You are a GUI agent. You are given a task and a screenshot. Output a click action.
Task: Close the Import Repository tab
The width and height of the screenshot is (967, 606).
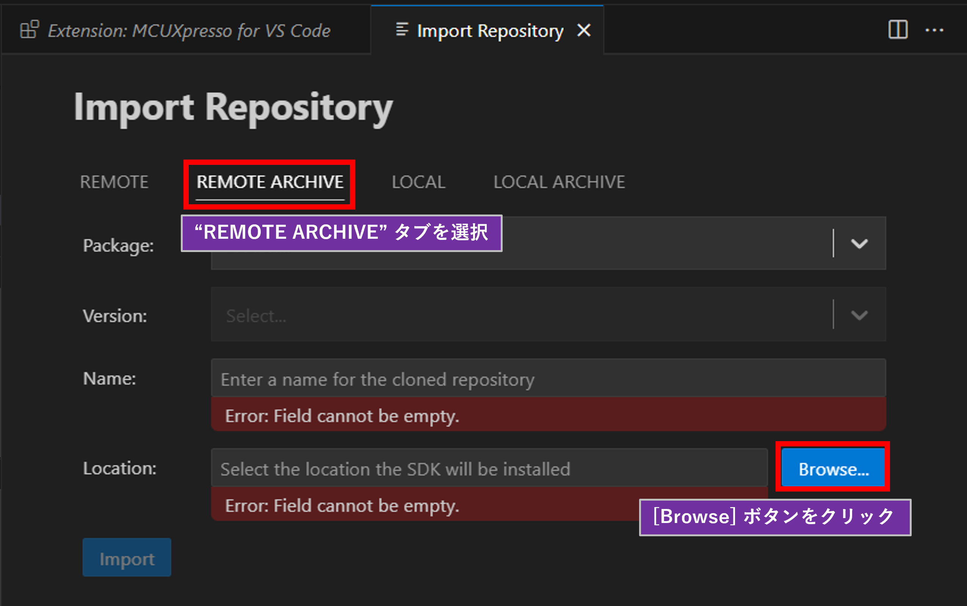point(584,30)
